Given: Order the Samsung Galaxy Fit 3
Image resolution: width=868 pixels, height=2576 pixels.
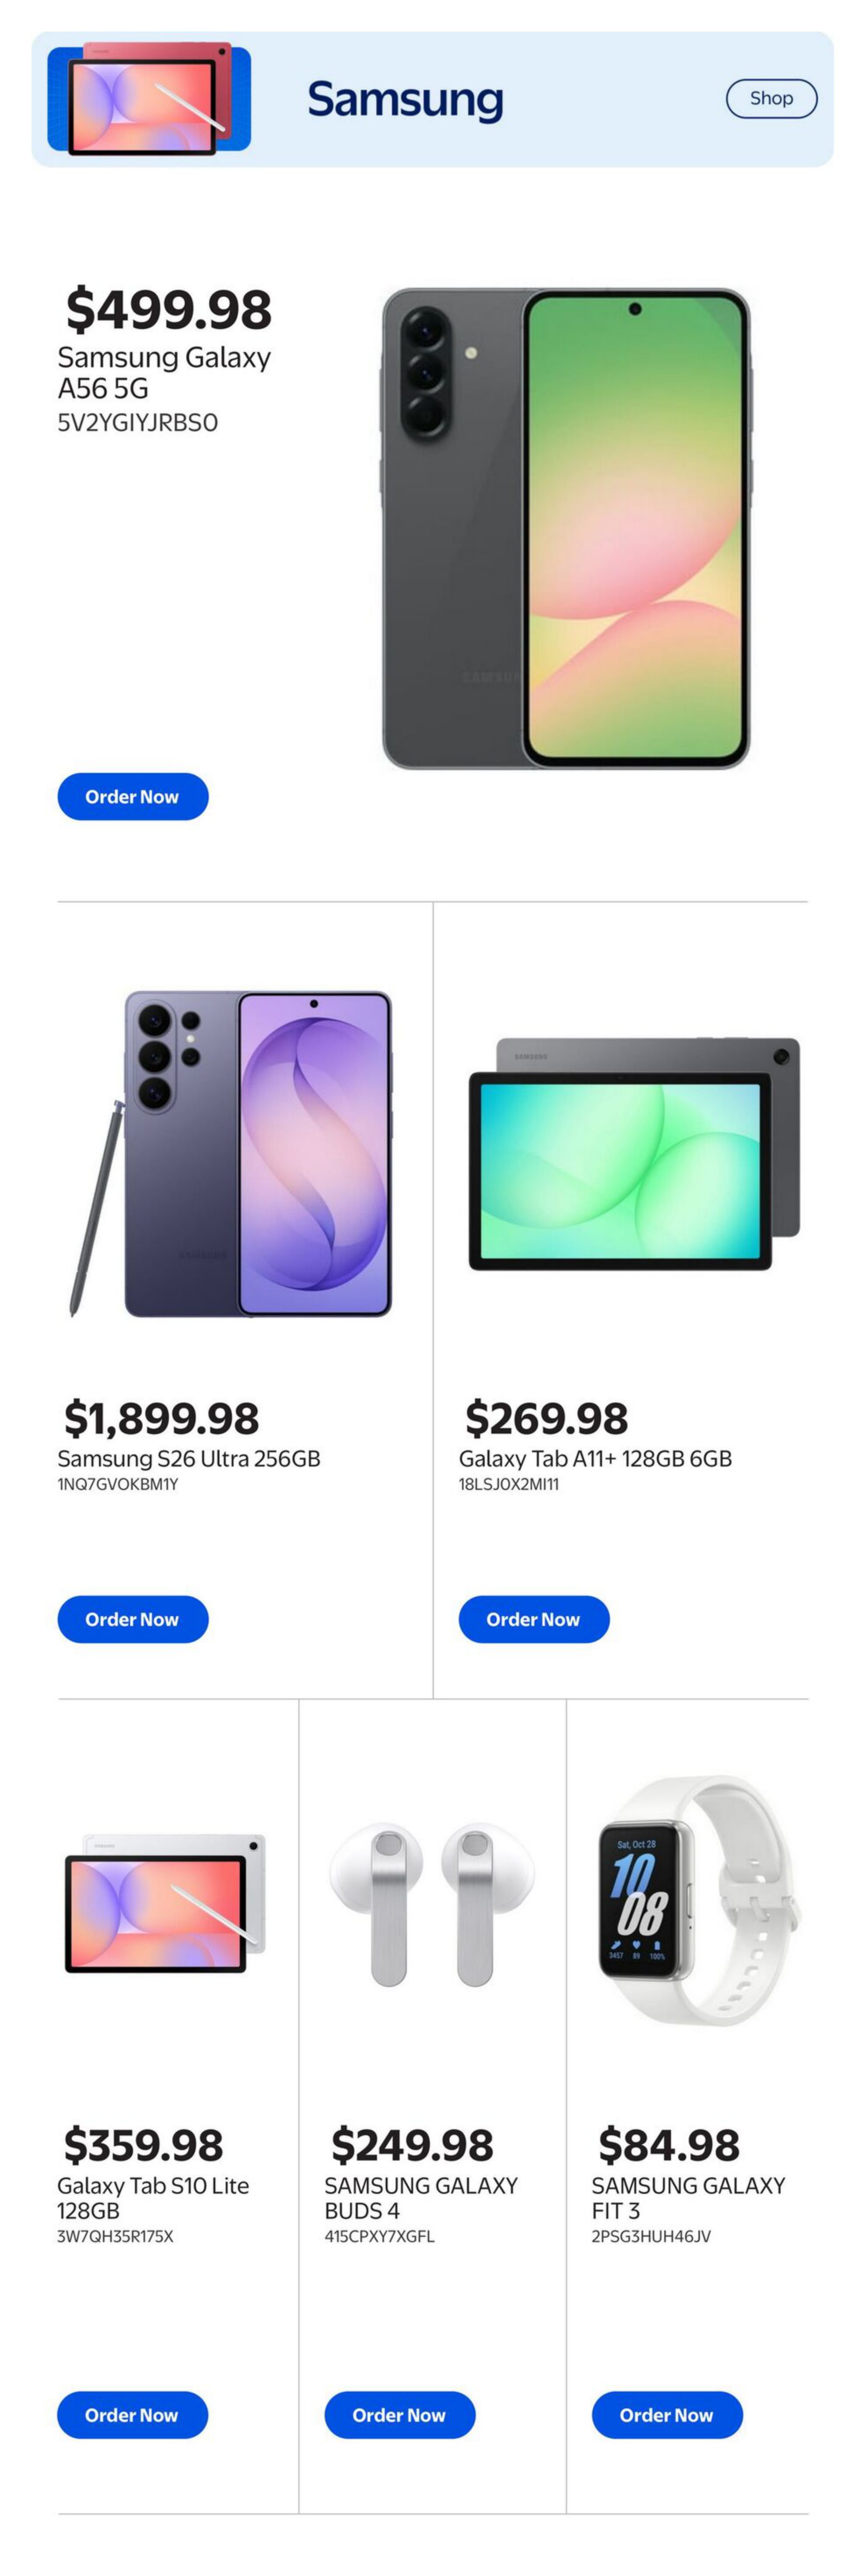Looking at the screenshot, I should tap(666, 2415).
